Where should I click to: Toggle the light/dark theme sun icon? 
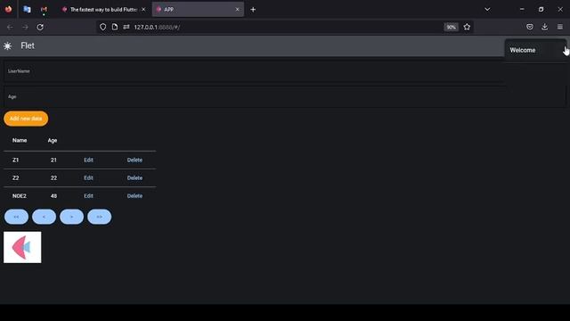(x=7, y=45)
